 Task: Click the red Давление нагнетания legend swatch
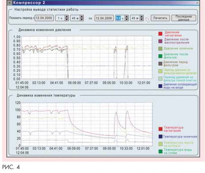tap(160, 33)
